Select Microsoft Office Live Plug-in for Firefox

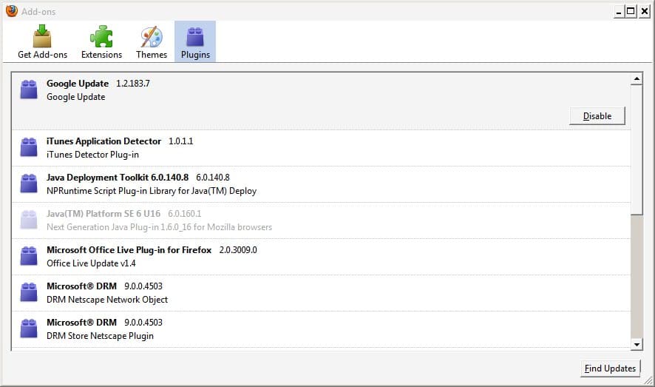coord(321,257)
